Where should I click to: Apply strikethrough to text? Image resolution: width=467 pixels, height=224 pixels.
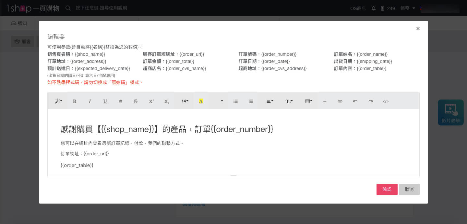pos(136,101)
